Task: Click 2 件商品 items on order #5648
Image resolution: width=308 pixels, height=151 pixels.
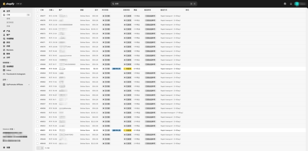Action: tap(137, 143)
